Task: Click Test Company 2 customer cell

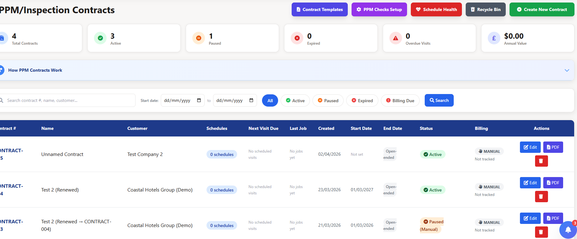Action: coord(145,154)
